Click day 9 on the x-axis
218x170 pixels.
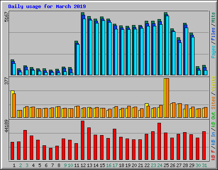click(x=65, y=165)
